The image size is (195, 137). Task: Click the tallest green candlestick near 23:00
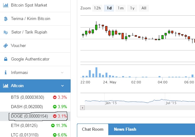click(x=96, y=27)
